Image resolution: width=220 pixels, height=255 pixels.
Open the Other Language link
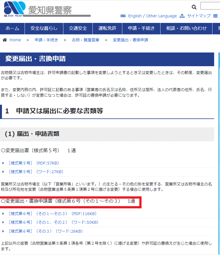pyautogui.click(x=161, y=16)
